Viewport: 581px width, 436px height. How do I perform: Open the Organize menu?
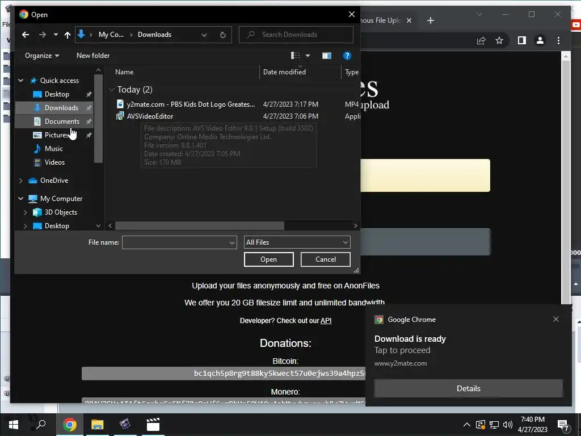point(42,56)
